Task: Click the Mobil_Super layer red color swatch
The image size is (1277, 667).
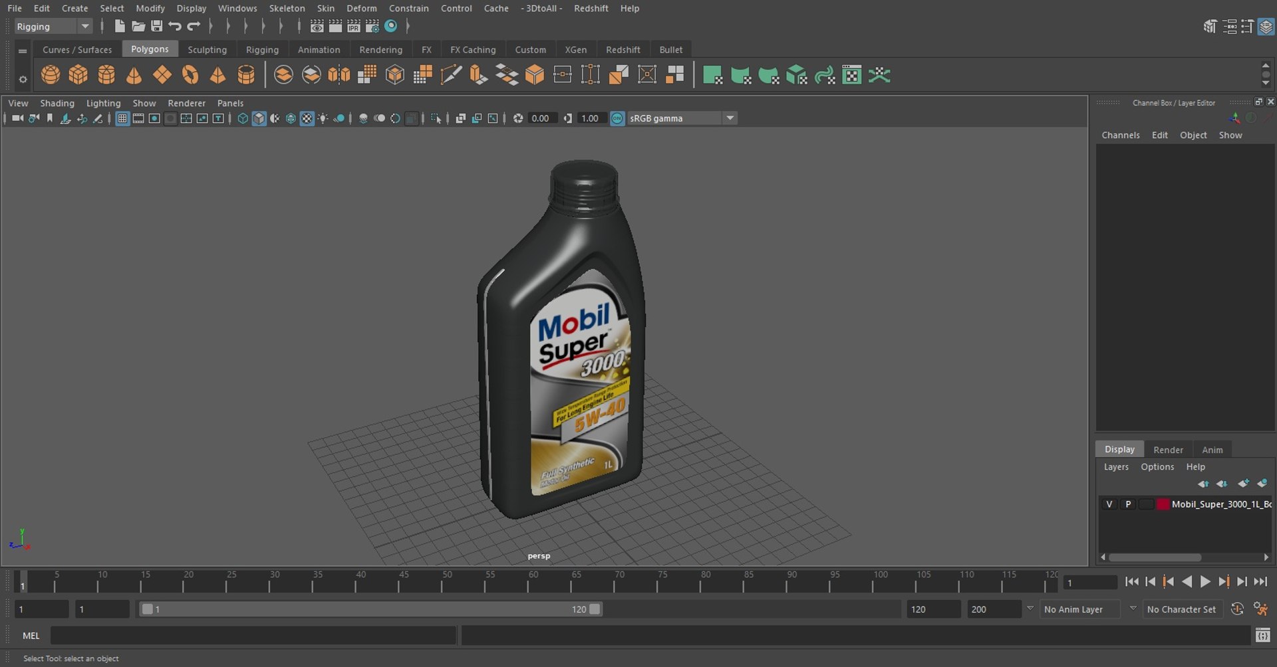Action: [x=1163, y=504]
